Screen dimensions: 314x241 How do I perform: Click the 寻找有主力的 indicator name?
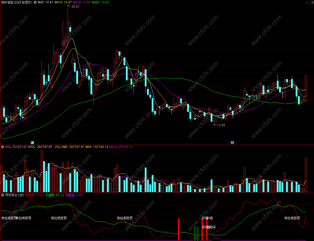tap(14, 195)
